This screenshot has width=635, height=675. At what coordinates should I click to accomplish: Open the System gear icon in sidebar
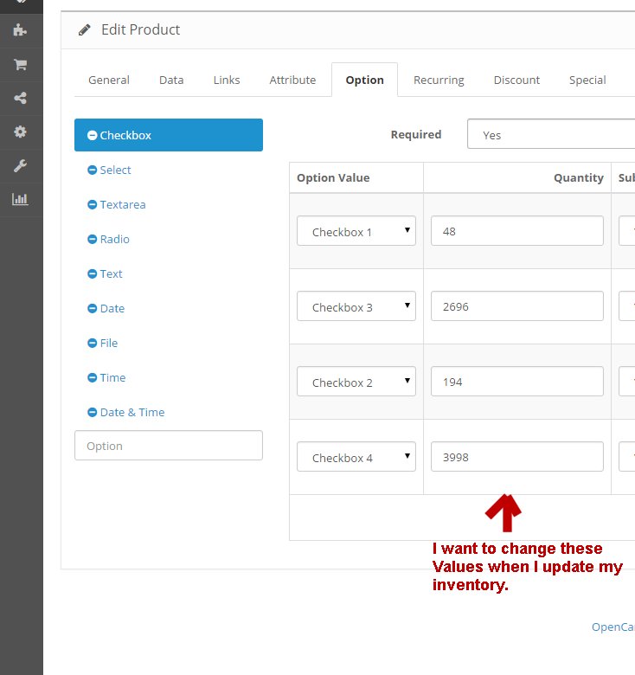coord(20,132)
